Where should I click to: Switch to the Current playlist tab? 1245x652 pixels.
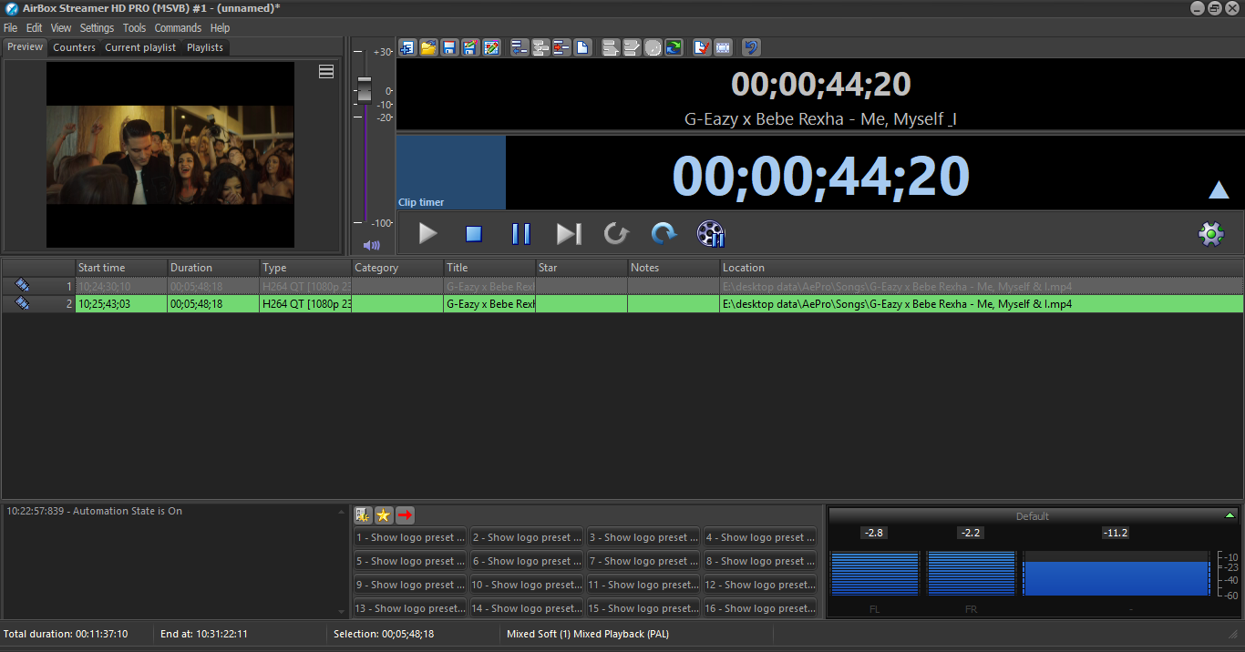click(140, 47)
